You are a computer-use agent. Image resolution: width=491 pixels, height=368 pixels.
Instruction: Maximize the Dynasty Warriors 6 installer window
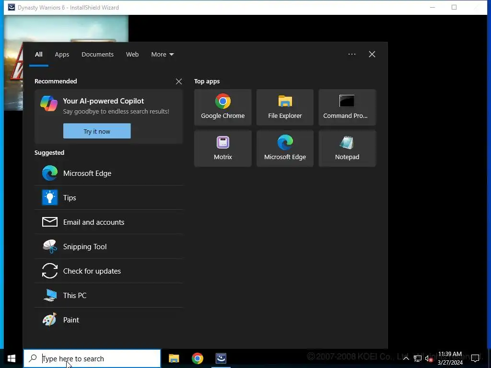(x=454, y=7)
